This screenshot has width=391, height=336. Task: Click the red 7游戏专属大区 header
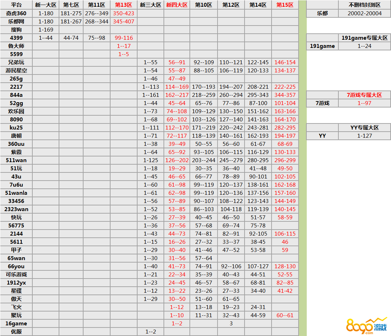(x=364, y=95)
